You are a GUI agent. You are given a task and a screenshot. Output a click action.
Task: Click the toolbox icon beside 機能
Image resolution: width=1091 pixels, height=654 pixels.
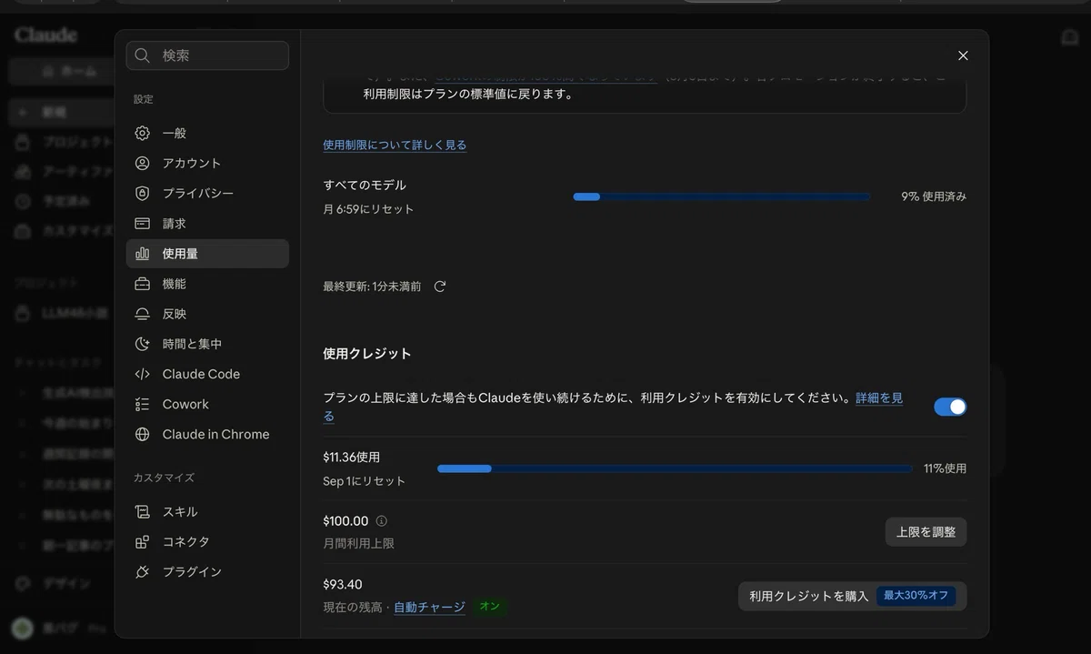(142, 284)
